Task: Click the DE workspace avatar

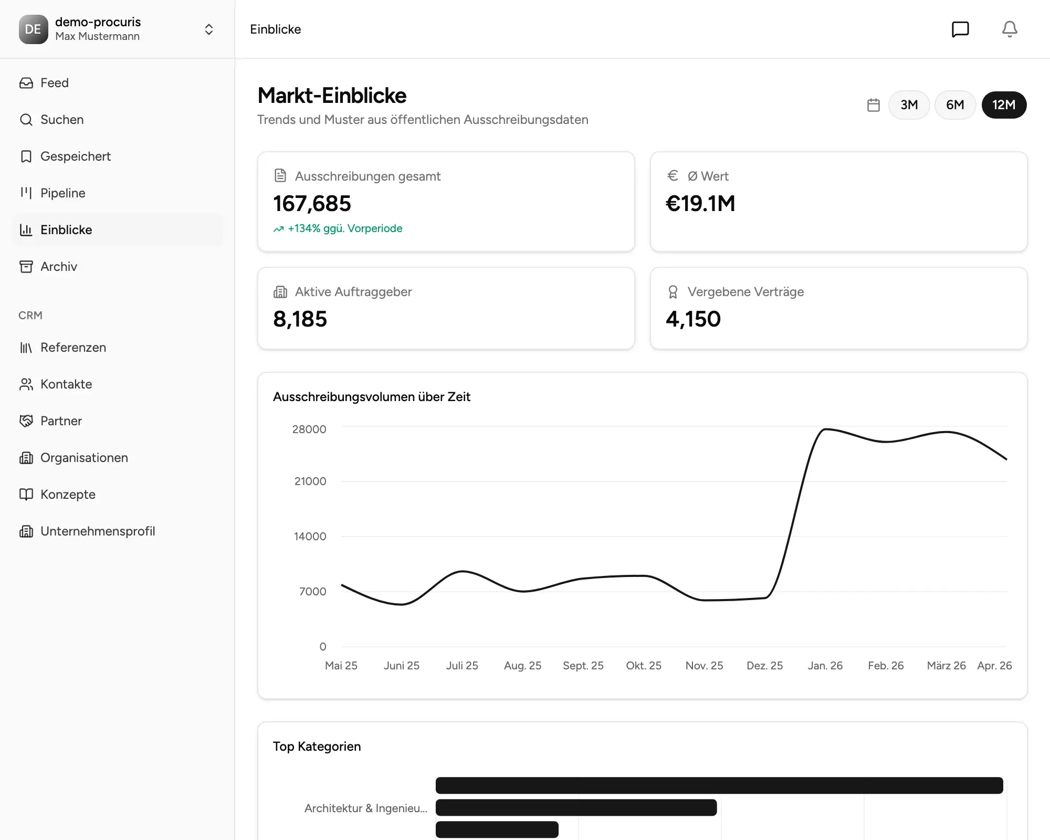Action: (34, 29)
